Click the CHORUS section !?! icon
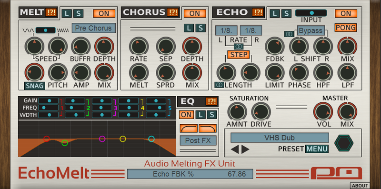Image resolution: width=381 pixels, height=189 pixels. pyautogui.click(x=172, y=12)
